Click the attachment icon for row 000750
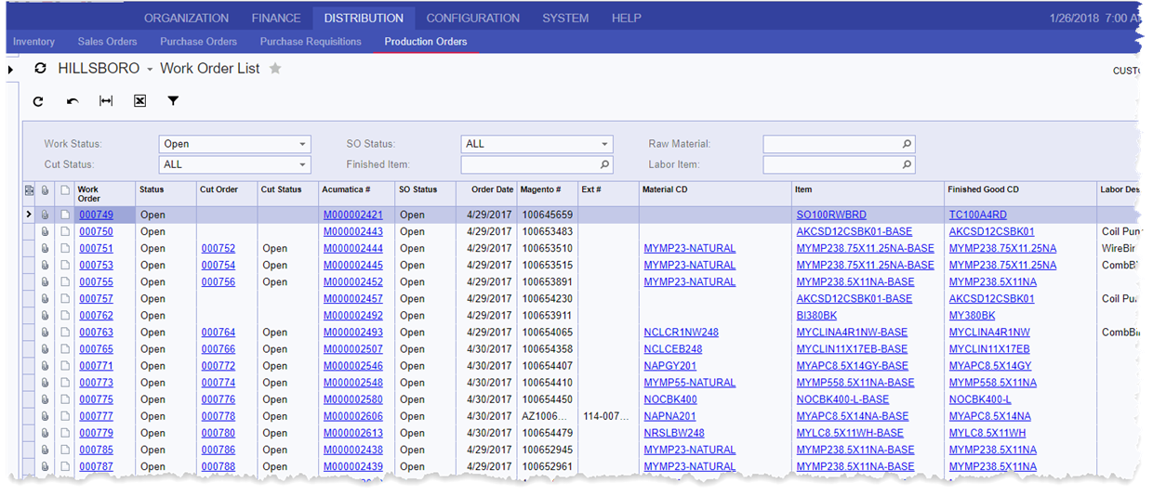 (46, 231)
